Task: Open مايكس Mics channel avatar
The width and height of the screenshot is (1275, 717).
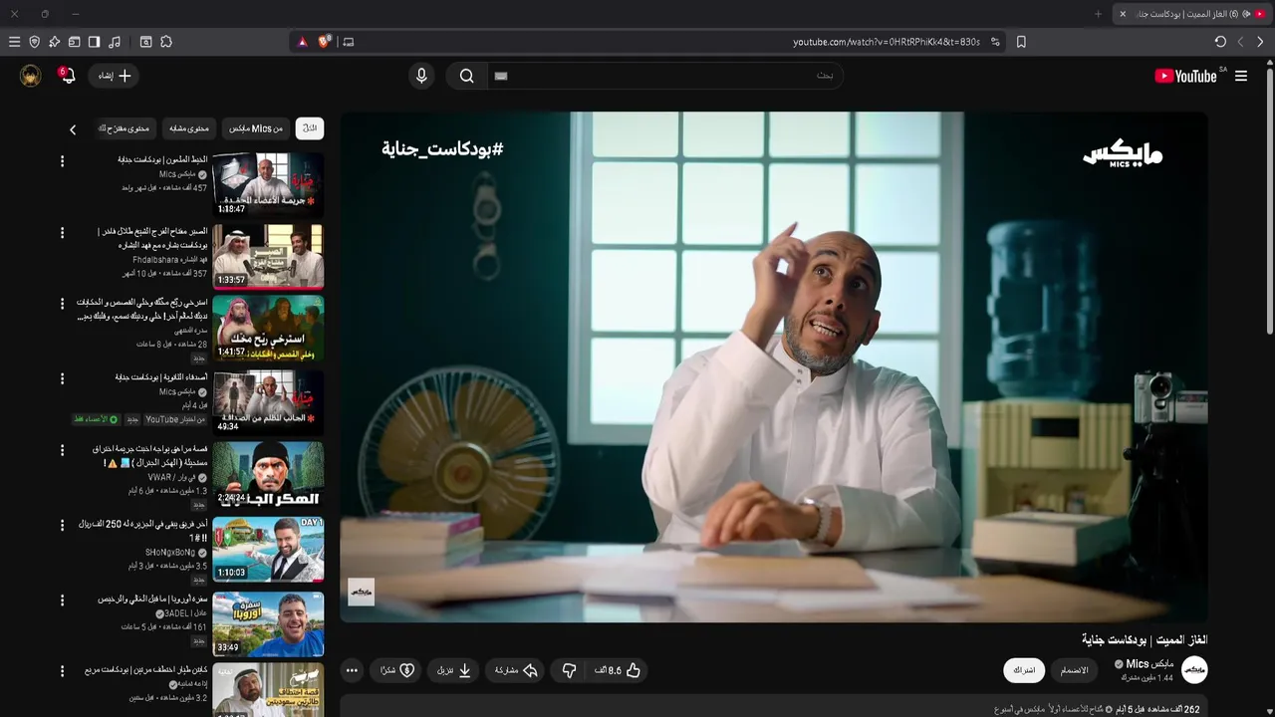Action: pyautogui.click(x=1194, y=670)
